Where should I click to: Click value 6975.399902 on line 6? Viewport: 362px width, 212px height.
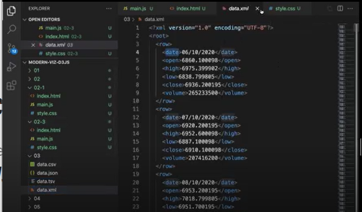pos(200,68)
